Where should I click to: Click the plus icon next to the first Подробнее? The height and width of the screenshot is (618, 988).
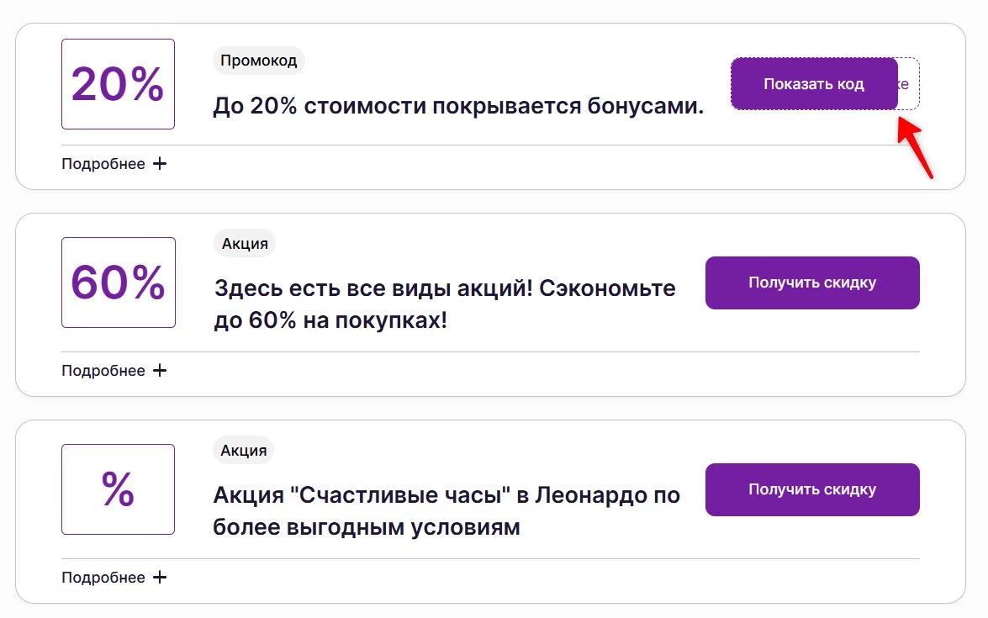(161, 163)
